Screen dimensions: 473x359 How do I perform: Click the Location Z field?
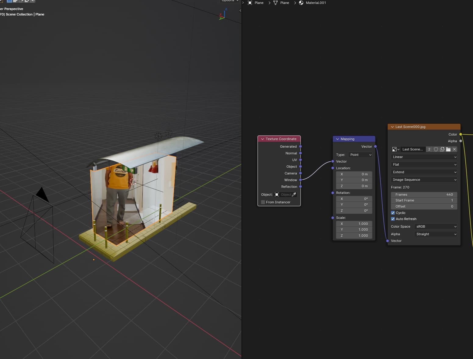[x=354, y=186]
